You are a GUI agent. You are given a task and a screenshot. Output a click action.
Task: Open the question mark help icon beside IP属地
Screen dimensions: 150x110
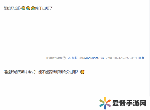coord(64,58)
